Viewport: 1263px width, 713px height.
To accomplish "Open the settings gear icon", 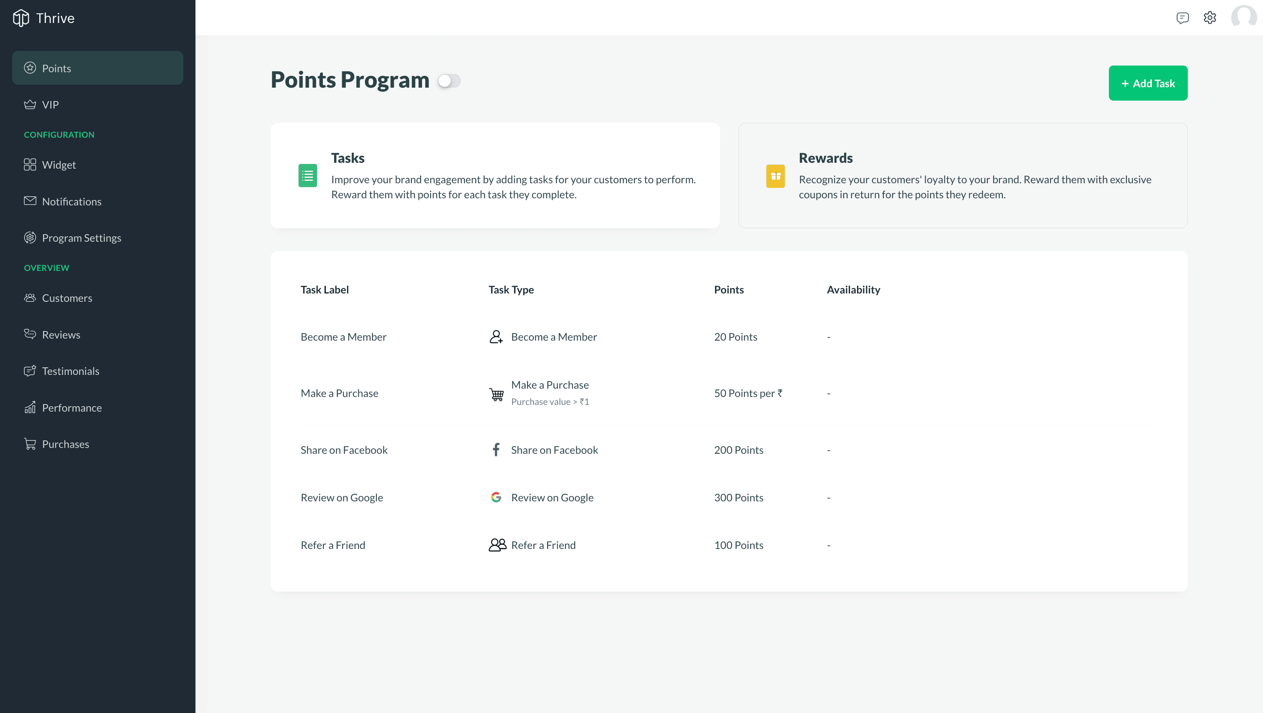I will tap(1210, 18).
